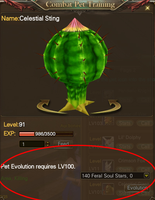Open the Feral Soul Stars dropdown arrow
155x200 pixels.
146,176
